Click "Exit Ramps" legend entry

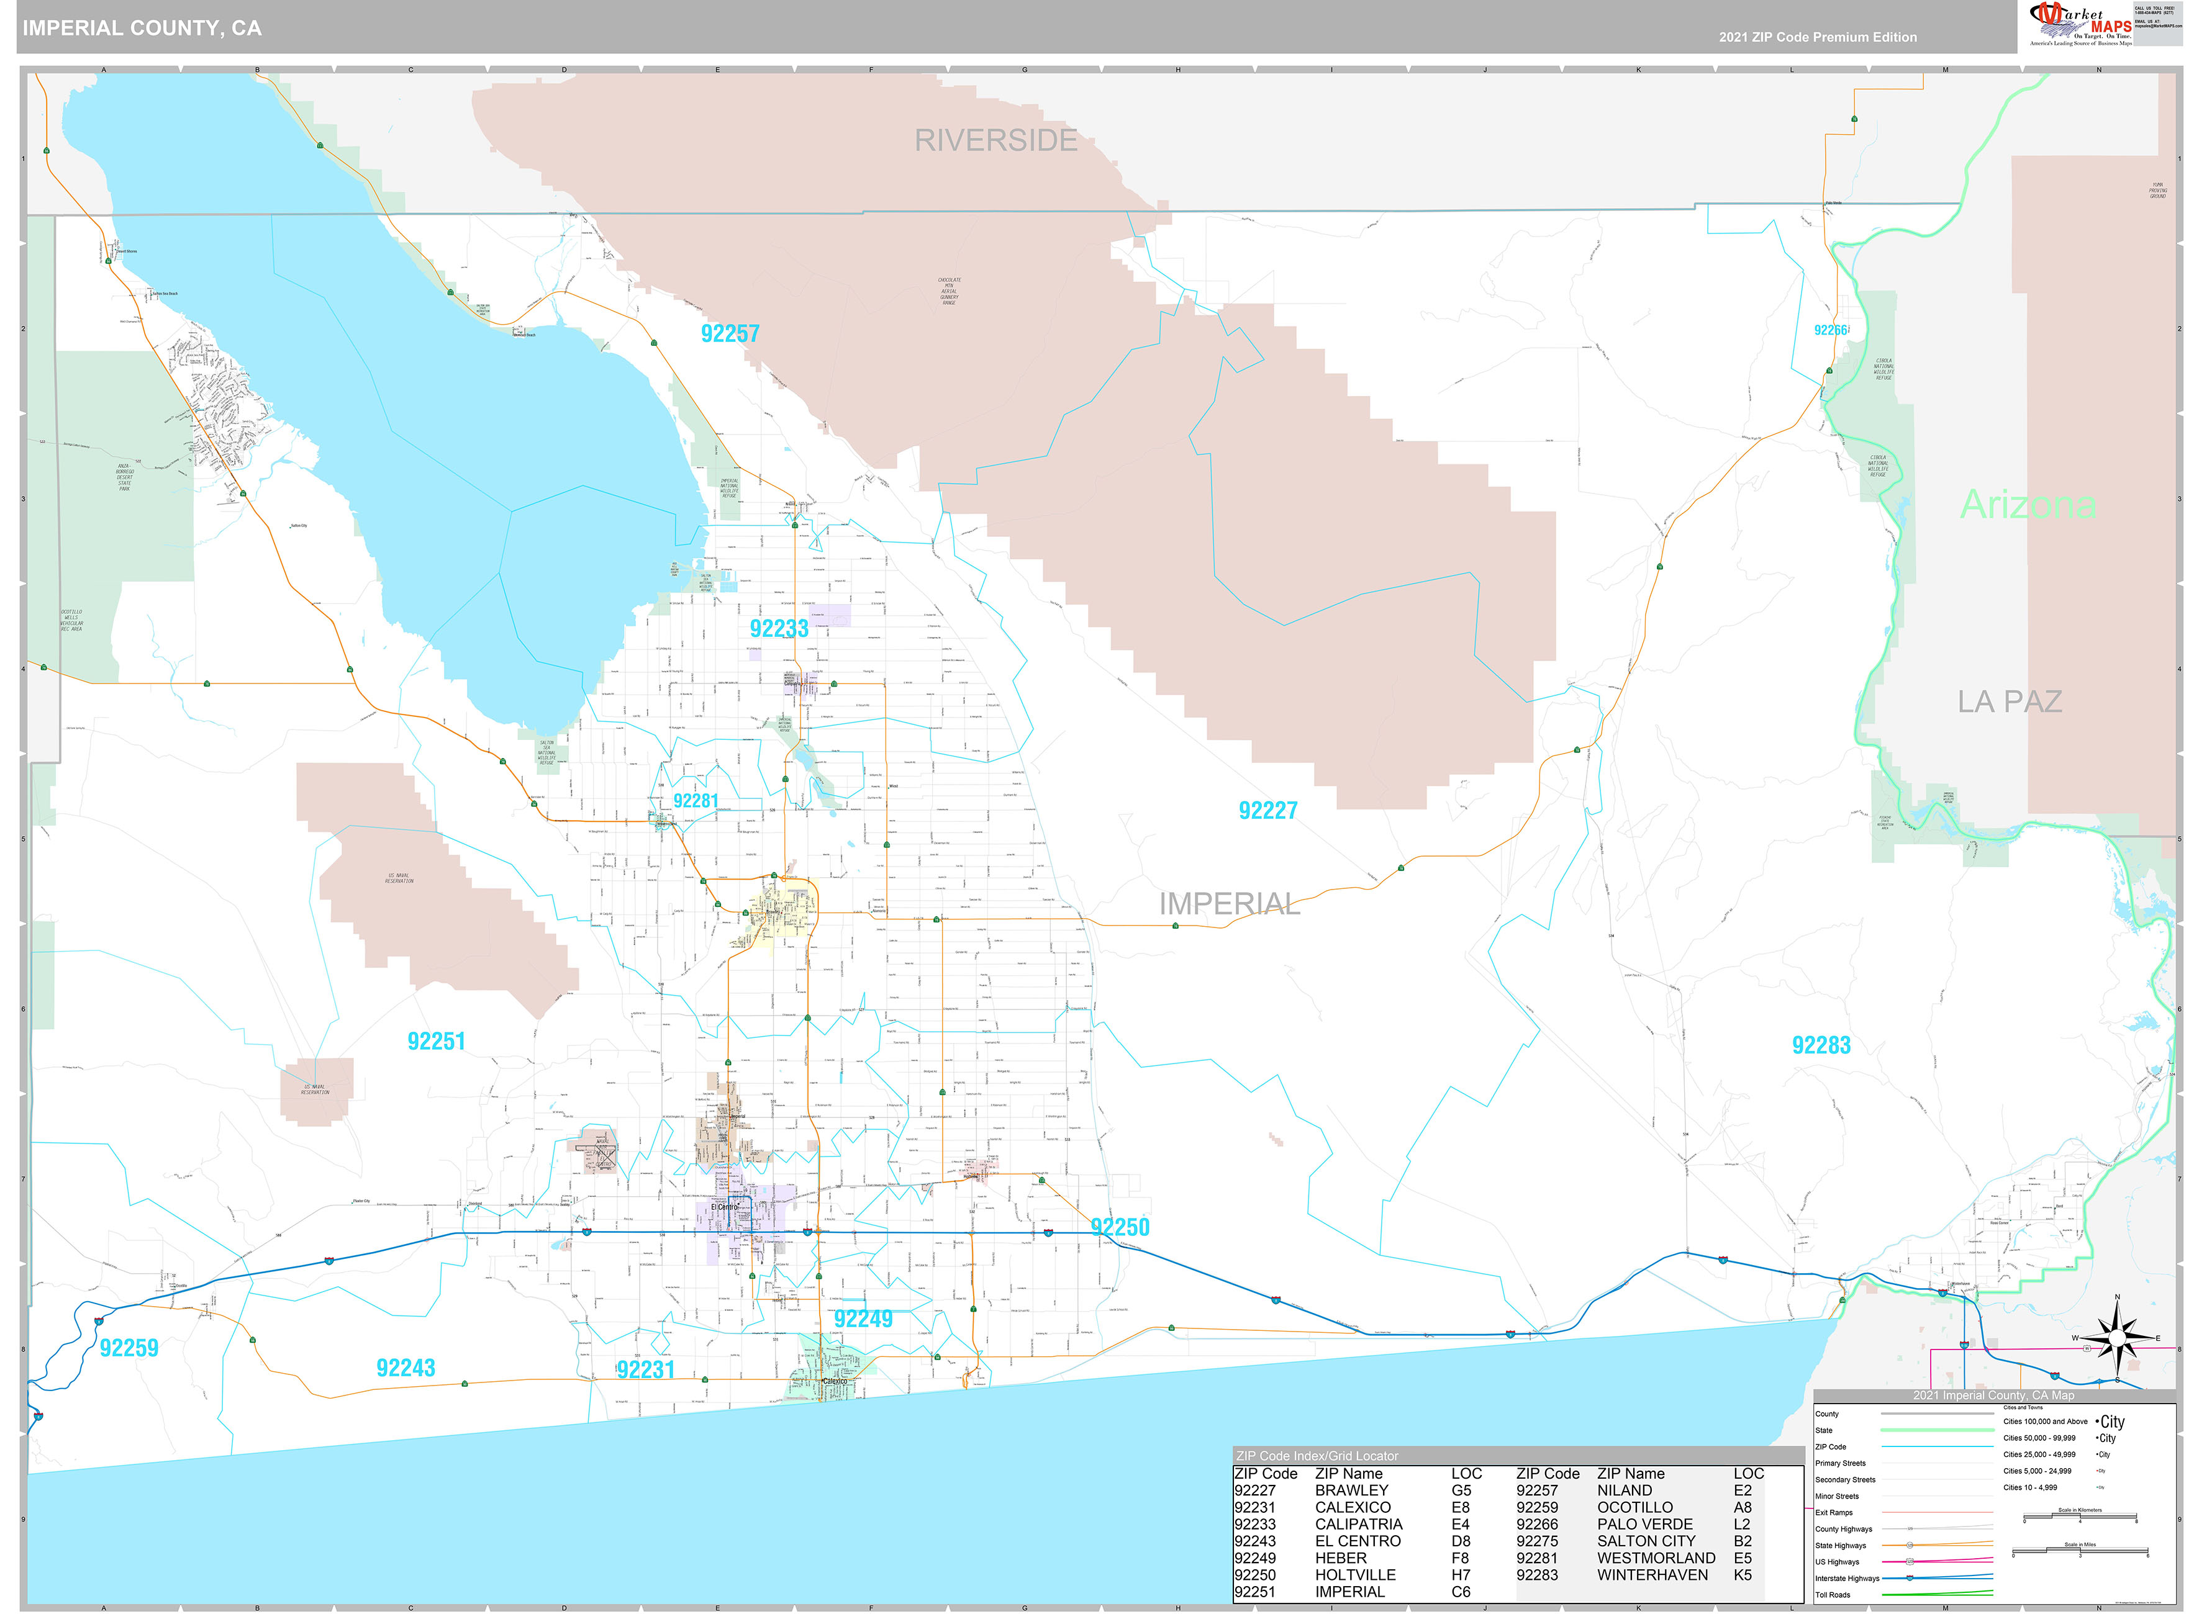tap(1833, 1512)
